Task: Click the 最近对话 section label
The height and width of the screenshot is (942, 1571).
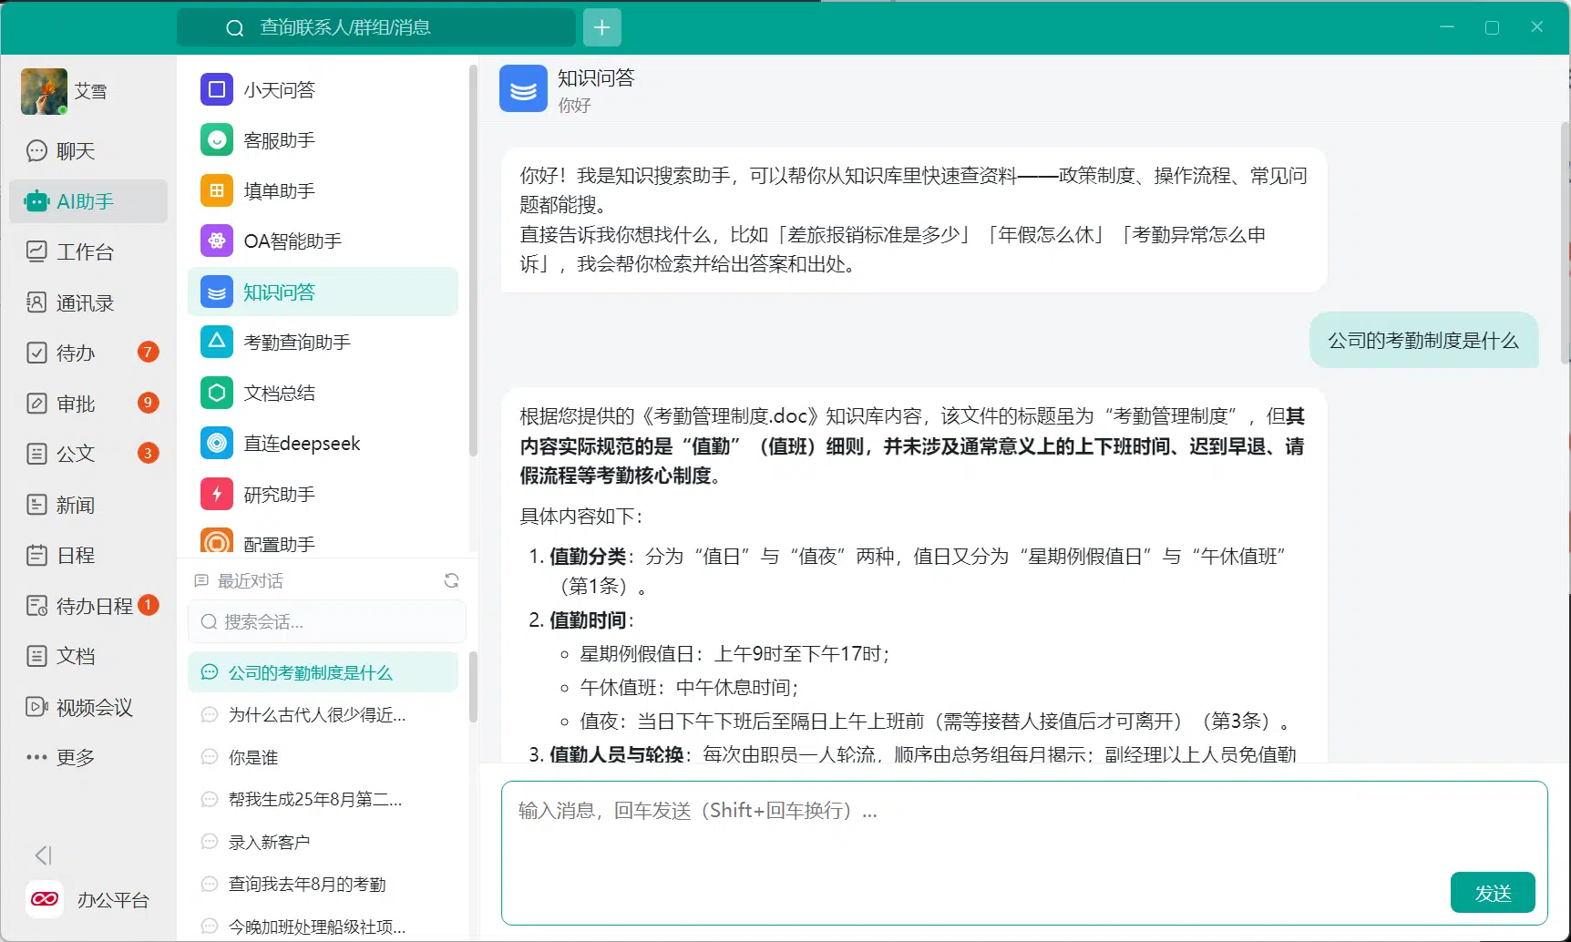Action: [x=250, y=580]
